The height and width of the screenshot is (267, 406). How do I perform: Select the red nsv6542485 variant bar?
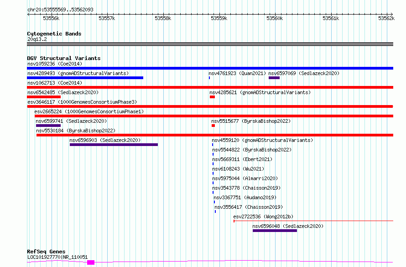[44, 97]
